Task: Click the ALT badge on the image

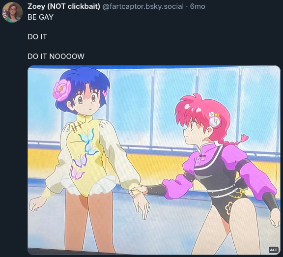Action: pyautogui.click(x=274, y=250)
